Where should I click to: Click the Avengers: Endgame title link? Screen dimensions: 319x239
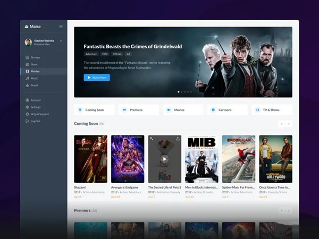coord(125,187)
